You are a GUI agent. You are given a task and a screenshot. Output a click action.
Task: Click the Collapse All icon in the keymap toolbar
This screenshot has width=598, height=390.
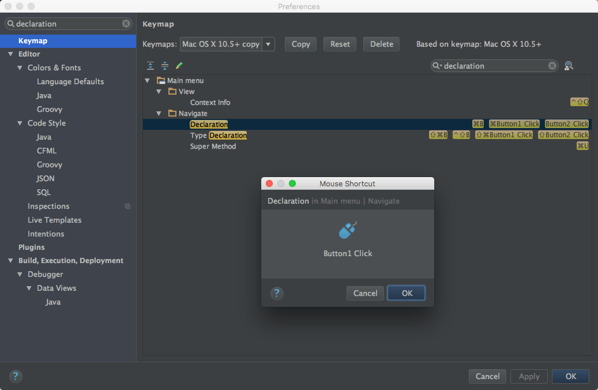[x=164, y=65]
